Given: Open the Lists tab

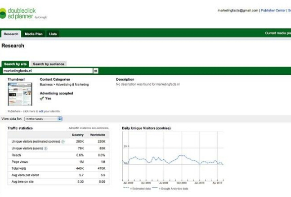Looking at the screenshot, I should tap(52, 34).
